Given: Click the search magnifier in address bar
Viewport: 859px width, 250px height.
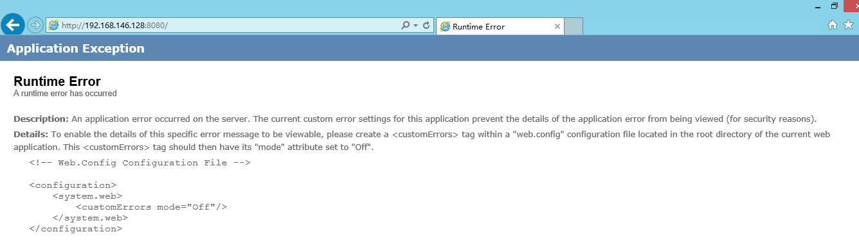Looking at the screenshot, I should [405, 26].
